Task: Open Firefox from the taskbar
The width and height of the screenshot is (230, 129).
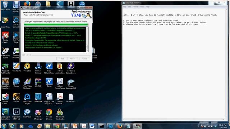Action: tap(119, 126)
